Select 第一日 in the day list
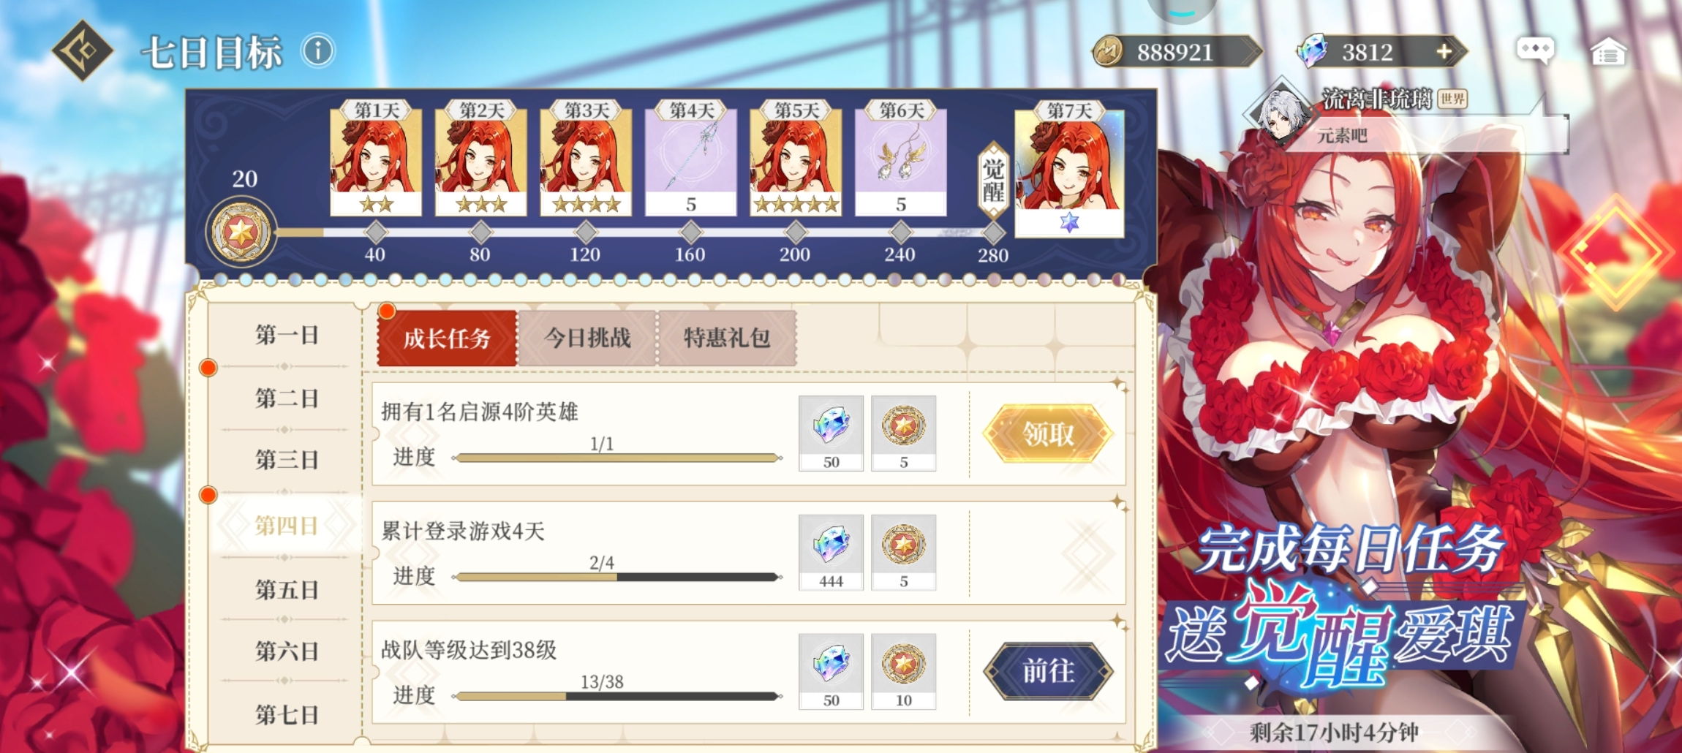Viewport: 1682px width, 753px height. (x=287, y=335)
